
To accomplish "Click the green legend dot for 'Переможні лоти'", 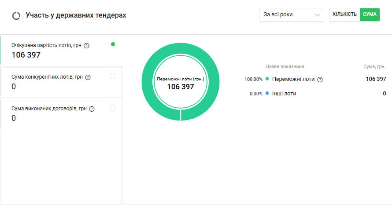I will click(267, 79).
